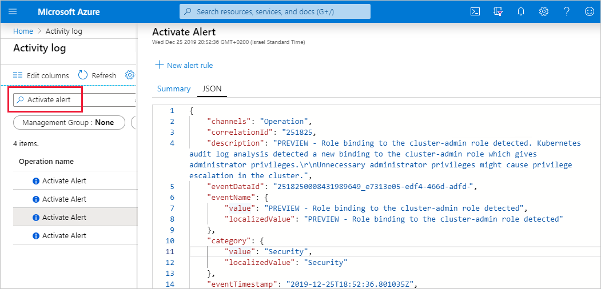
Task: Click the Edit columns icon
Action: tap(18, 75)
